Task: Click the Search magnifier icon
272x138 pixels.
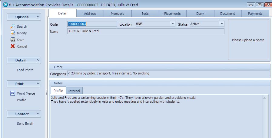Action: 13,27
